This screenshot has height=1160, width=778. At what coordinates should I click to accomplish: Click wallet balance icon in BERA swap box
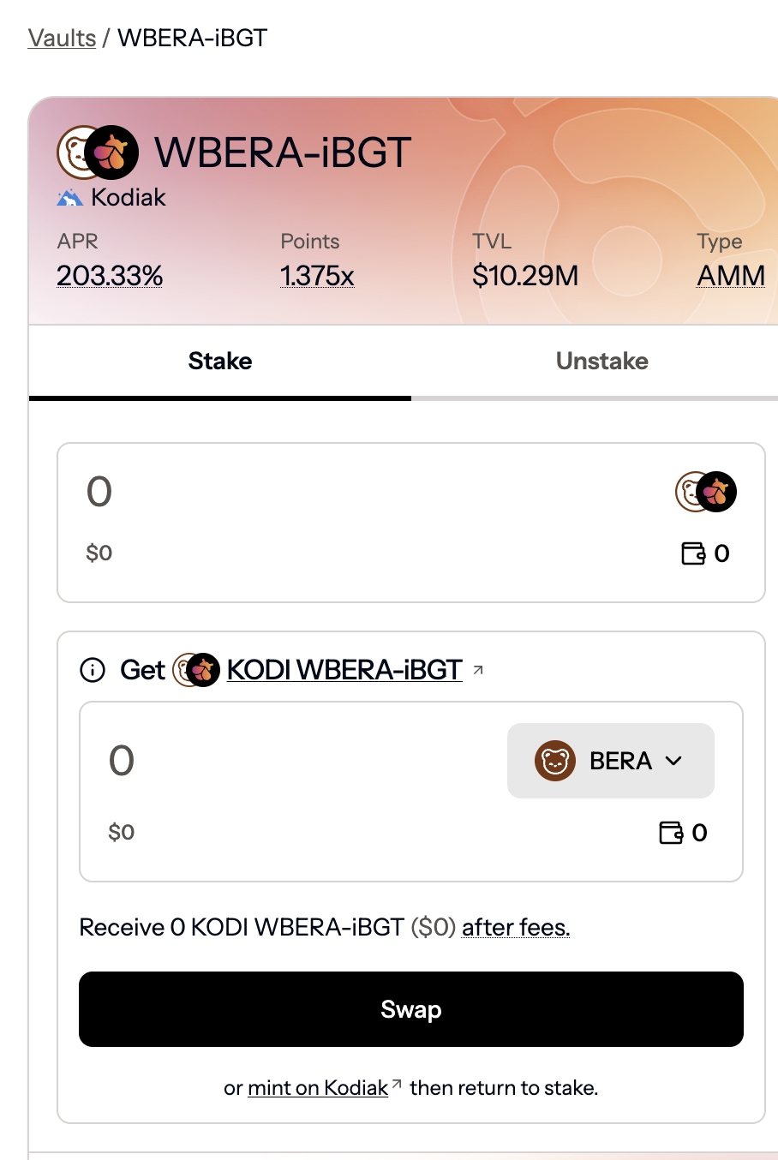(670, 833)
